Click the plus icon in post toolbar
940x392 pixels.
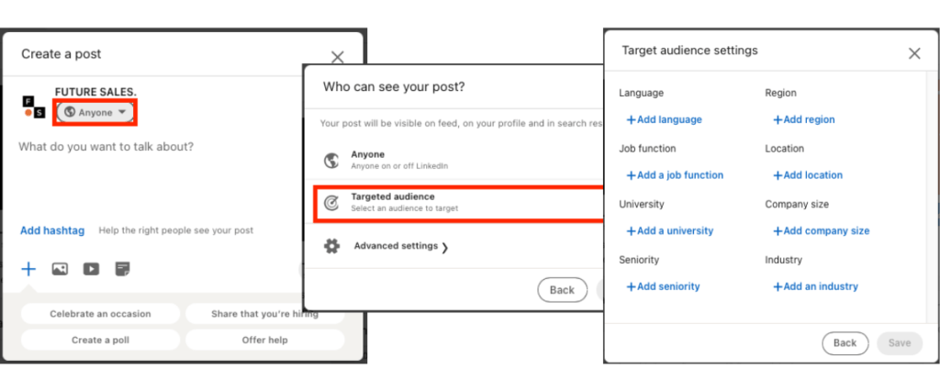point(28,269)
